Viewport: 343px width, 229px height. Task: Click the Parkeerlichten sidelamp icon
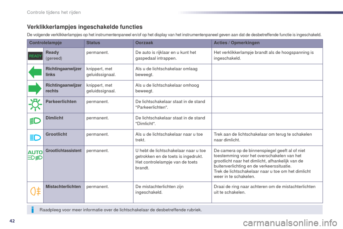pos(35,105)
